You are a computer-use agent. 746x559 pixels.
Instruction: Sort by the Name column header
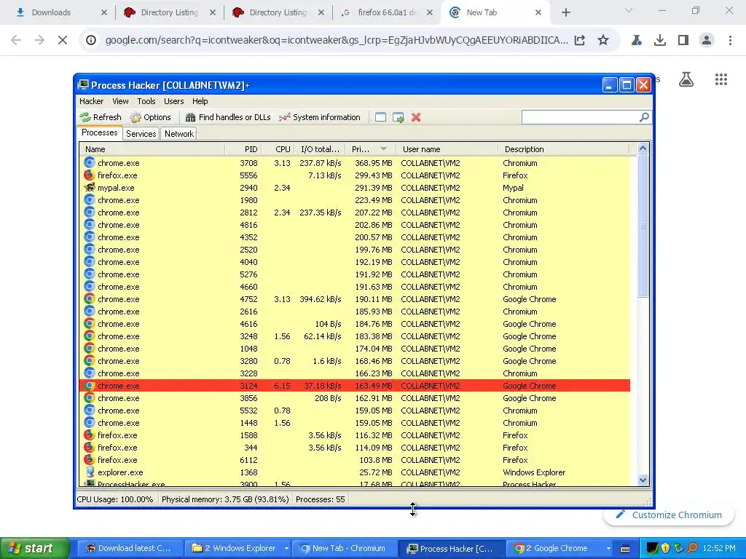pos(152,149)
